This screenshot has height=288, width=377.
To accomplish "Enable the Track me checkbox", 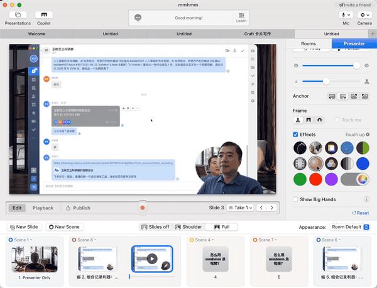I will [337, 120].
